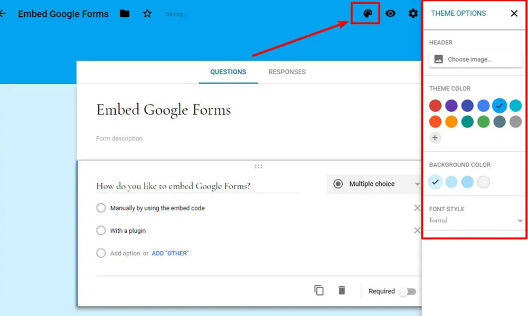Duplicate the question with copy icon

(x=319, y=290)
